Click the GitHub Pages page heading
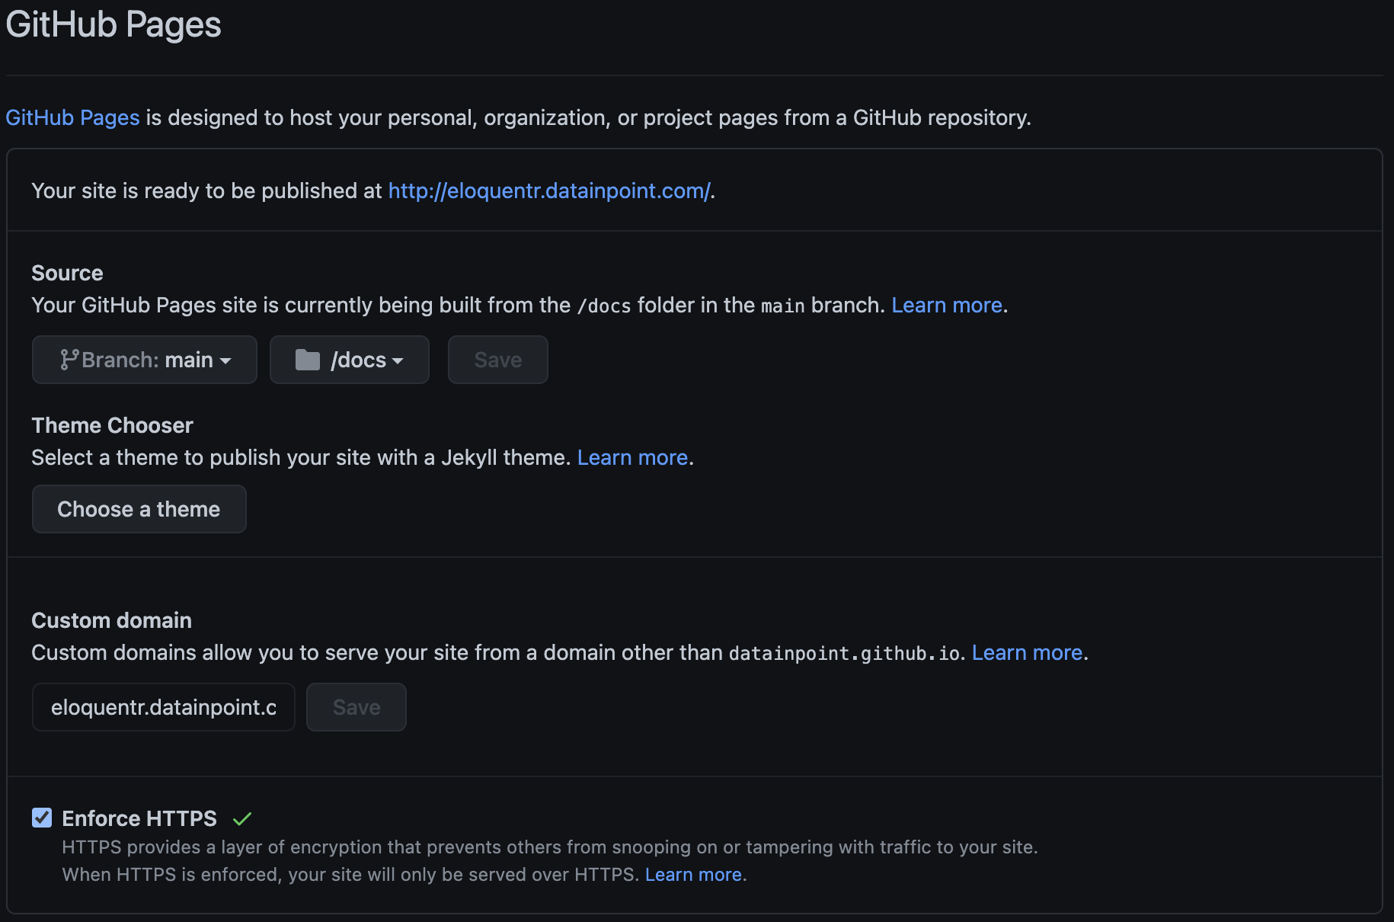Screen dimensions: 1394x922 114,24
